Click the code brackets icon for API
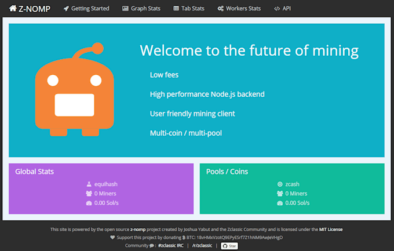This screenshot has height=251, width=394. [x=277, y=9]
